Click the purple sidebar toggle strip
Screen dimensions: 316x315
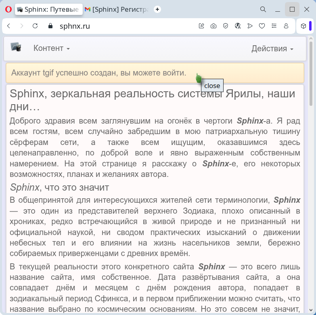pos(310,26)
